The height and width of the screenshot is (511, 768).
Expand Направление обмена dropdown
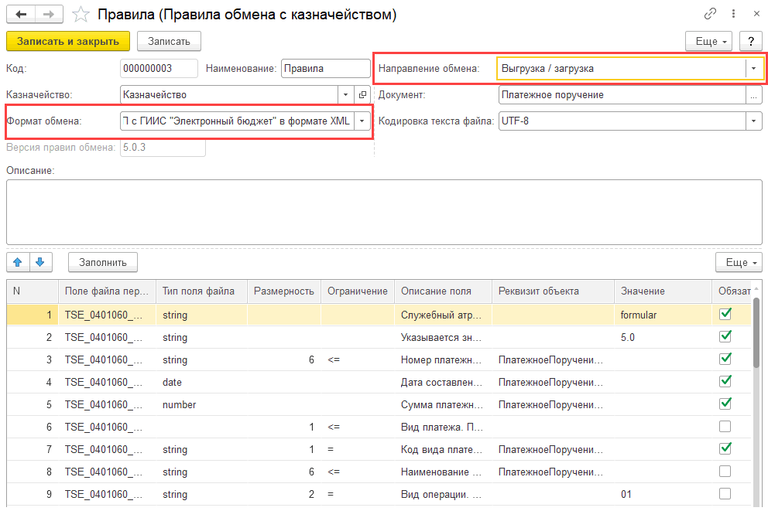click(x=753, y=68)
